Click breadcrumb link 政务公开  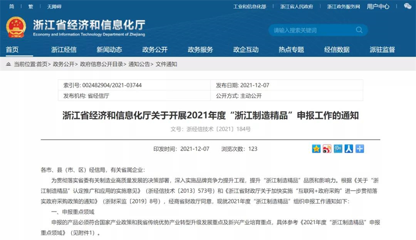(x=63, y=64)
